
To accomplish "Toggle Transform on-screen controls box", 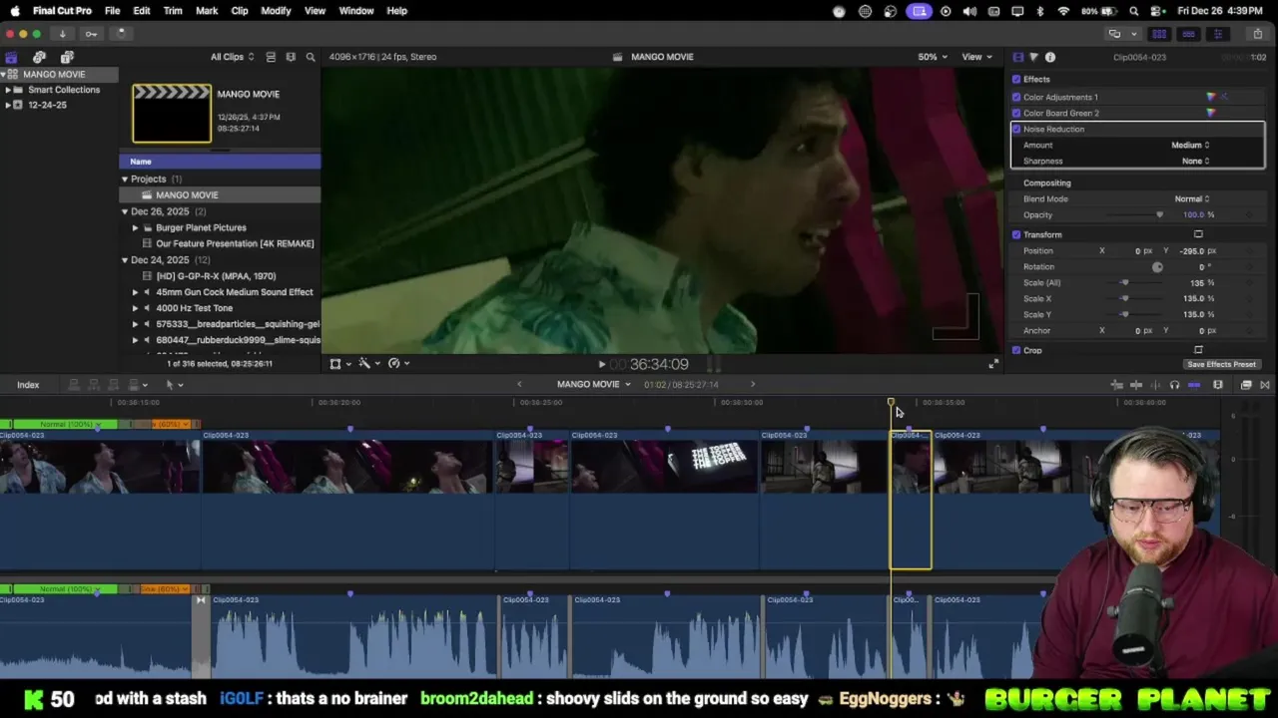I will pyautogui.click(x=1198, y=234).
